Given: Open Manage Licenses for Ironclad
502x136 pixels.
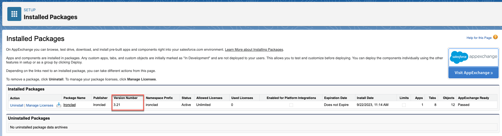Looking at the screenshot, I should coord(40,105).
